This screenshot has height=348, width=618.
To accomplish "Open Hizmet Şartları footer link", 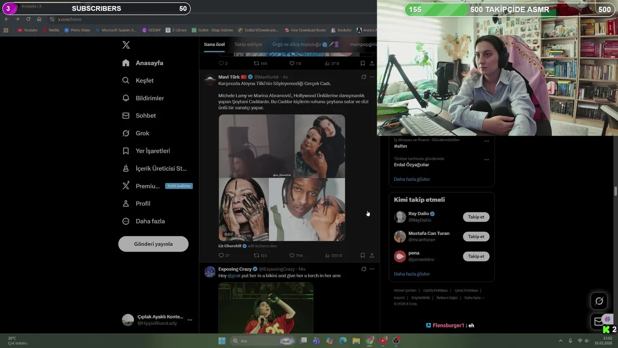I will [x=405, y=290].
